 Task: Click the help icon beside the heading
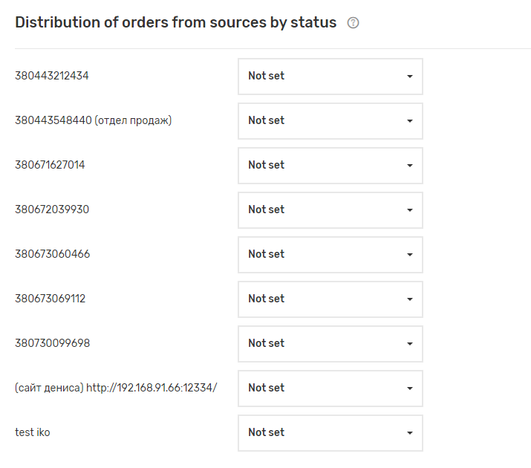pyautogui.click(x=354, y=23)
